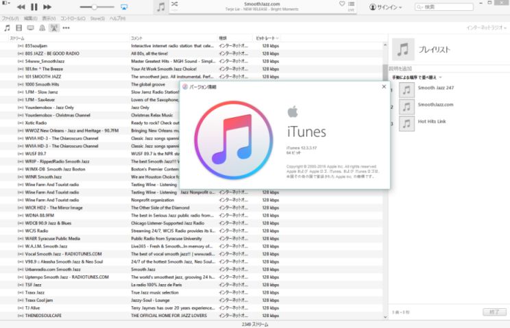Click the stream icon beside WINR Smooth Jazz
The image size is (510, 328).
pos(21,177)
